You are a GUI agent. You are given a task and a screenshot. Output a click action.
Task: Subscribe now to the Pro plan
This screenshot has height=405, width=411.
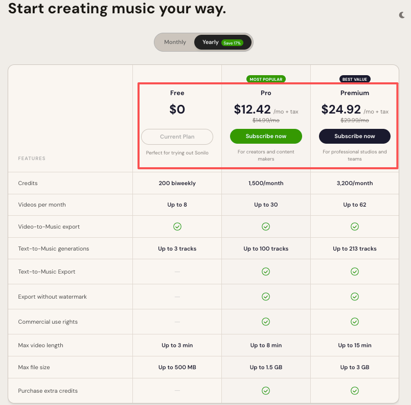(x=266, y=136)
